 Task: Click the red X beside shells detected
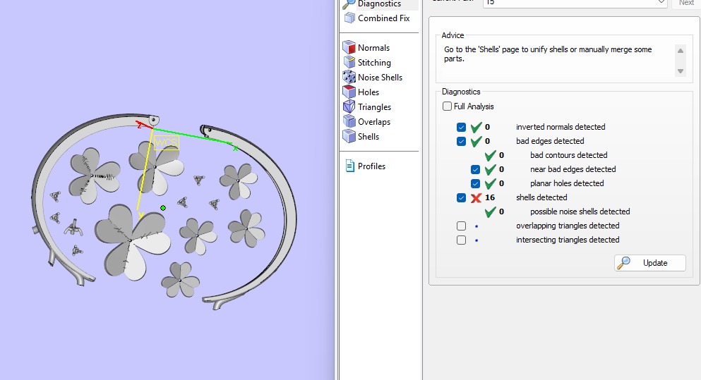(476, 198)
